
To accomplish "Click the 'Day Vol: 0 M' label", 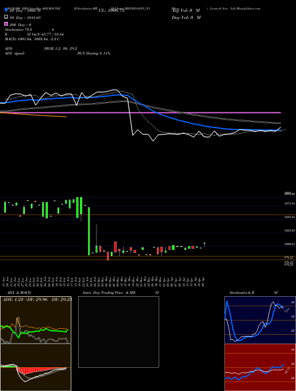I will pyautogui.click(x=186, y=17).
